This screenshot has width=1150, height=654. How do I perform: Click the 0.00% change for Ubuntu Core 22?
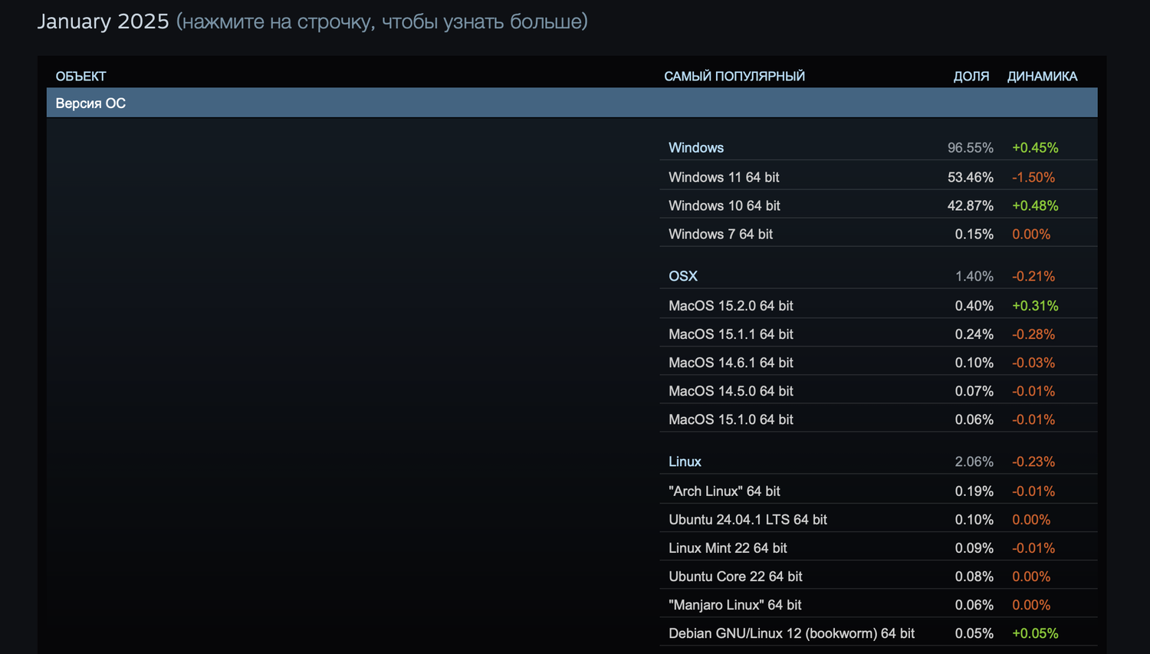click(x=1031, y=576)
